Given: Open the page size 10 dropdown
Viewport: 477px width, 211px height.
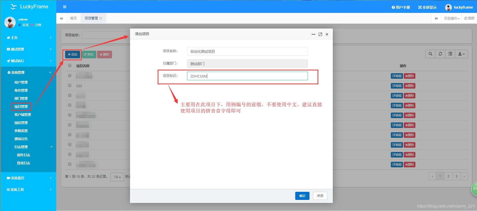Looking at the screenshot, I should 117,177.
